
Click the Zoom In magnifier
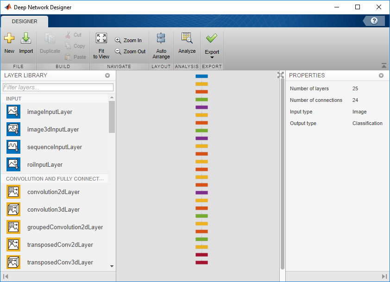point(118,40)
